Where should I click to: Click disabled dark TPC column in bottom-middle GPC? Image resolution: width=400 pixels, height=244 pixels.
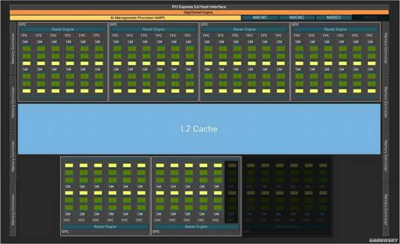point(232,192)
